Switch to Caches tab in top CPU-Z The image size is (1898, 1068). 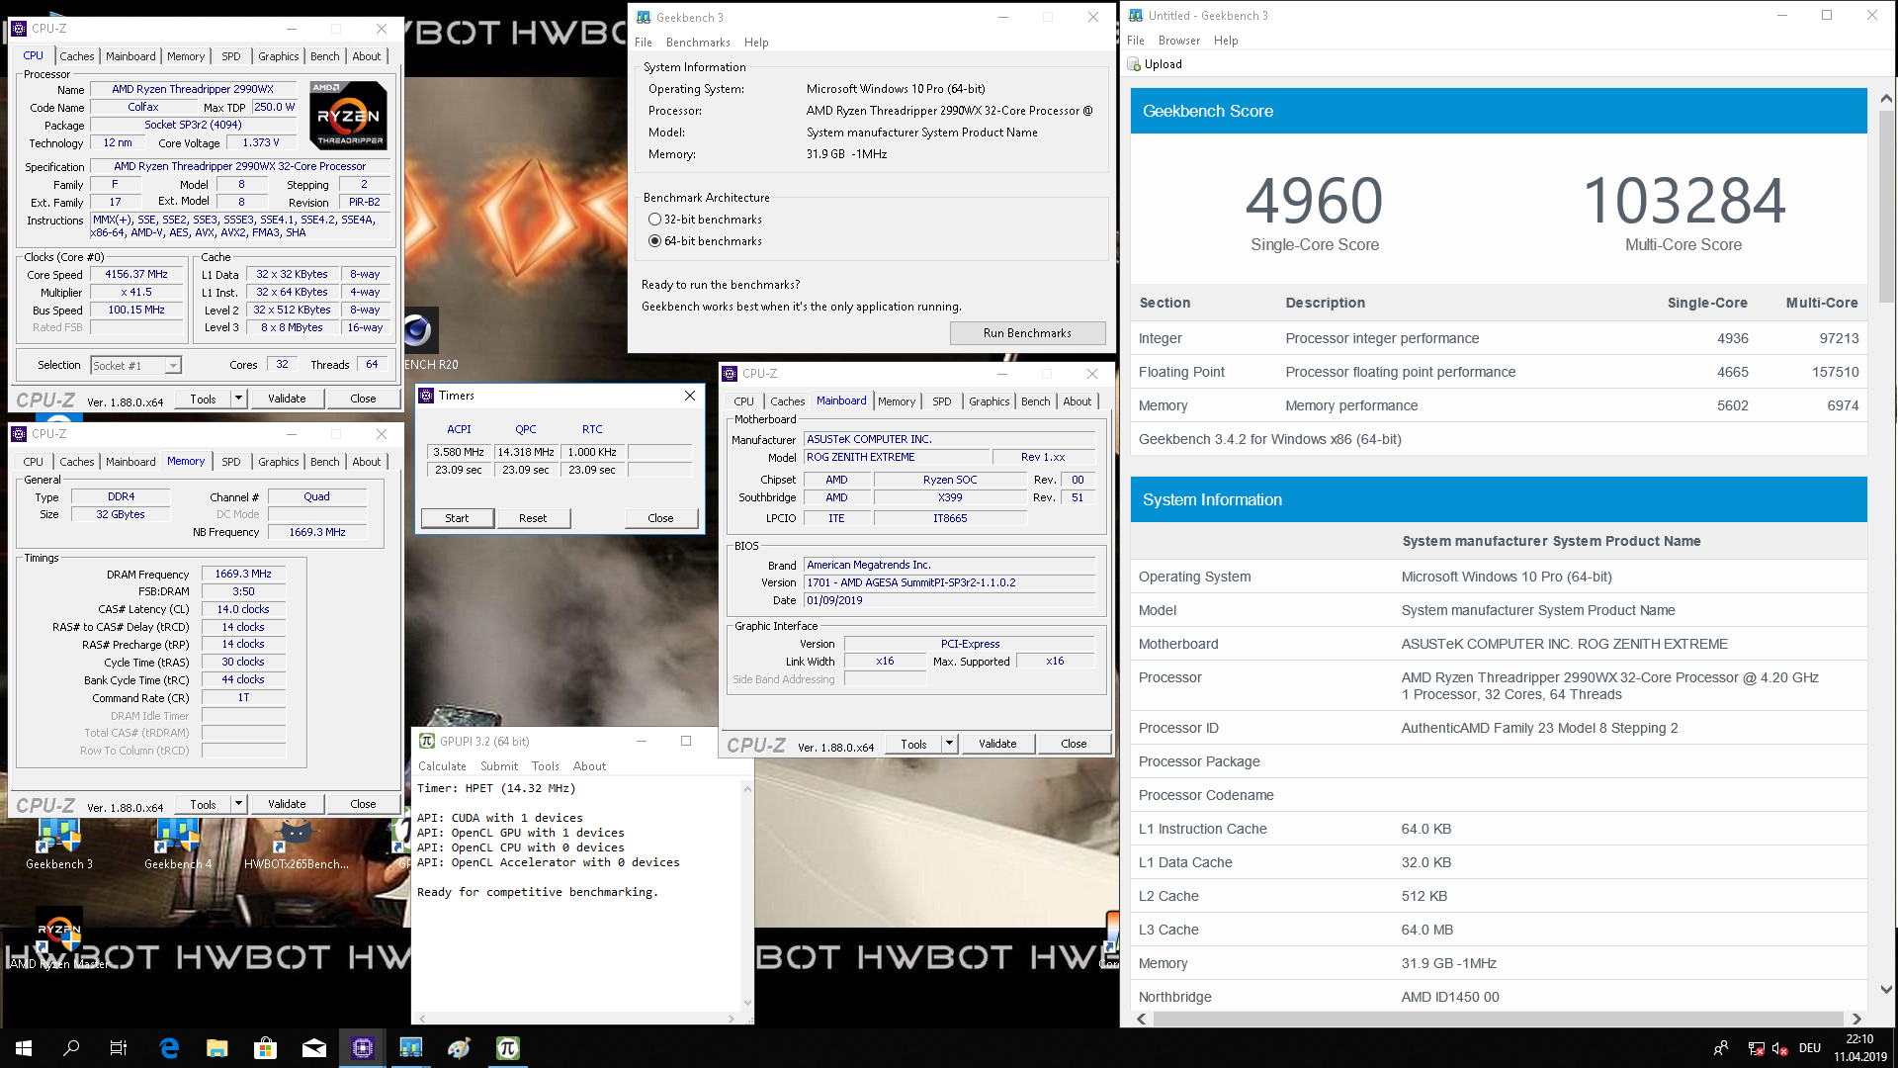[x=76, y=56]
